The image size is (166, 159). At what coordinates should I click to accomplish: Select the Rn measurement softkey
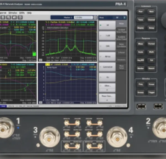click(107, 77)
